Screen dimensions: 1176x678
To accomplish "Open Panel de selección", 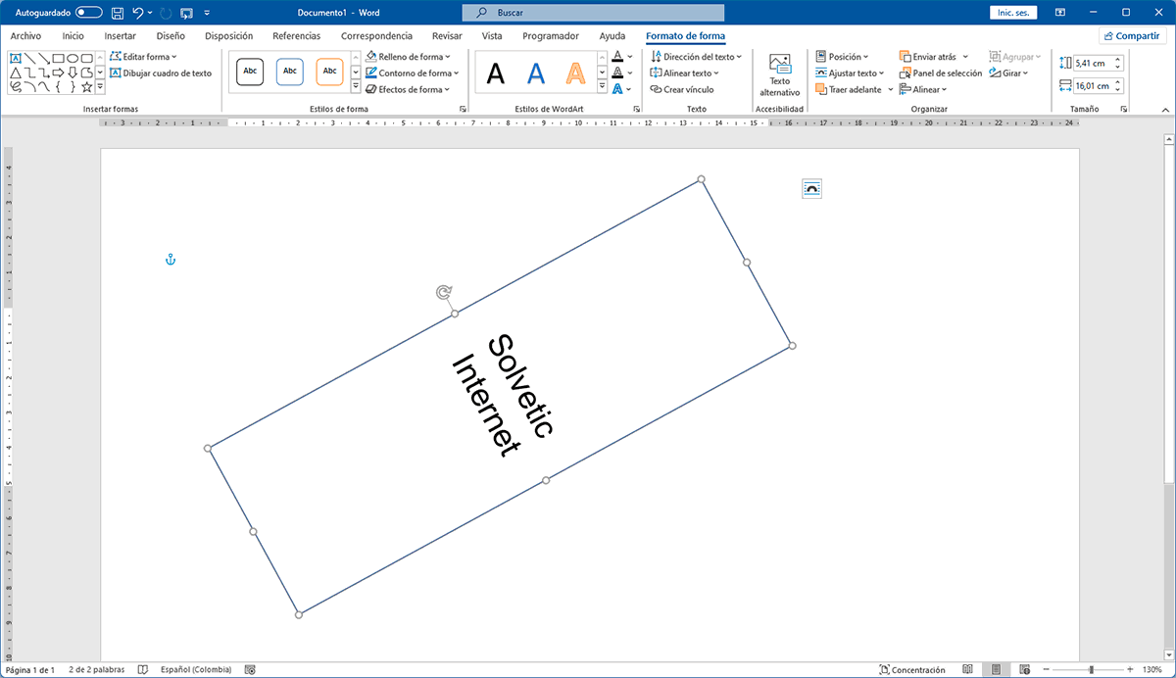I will click(941, 73).
